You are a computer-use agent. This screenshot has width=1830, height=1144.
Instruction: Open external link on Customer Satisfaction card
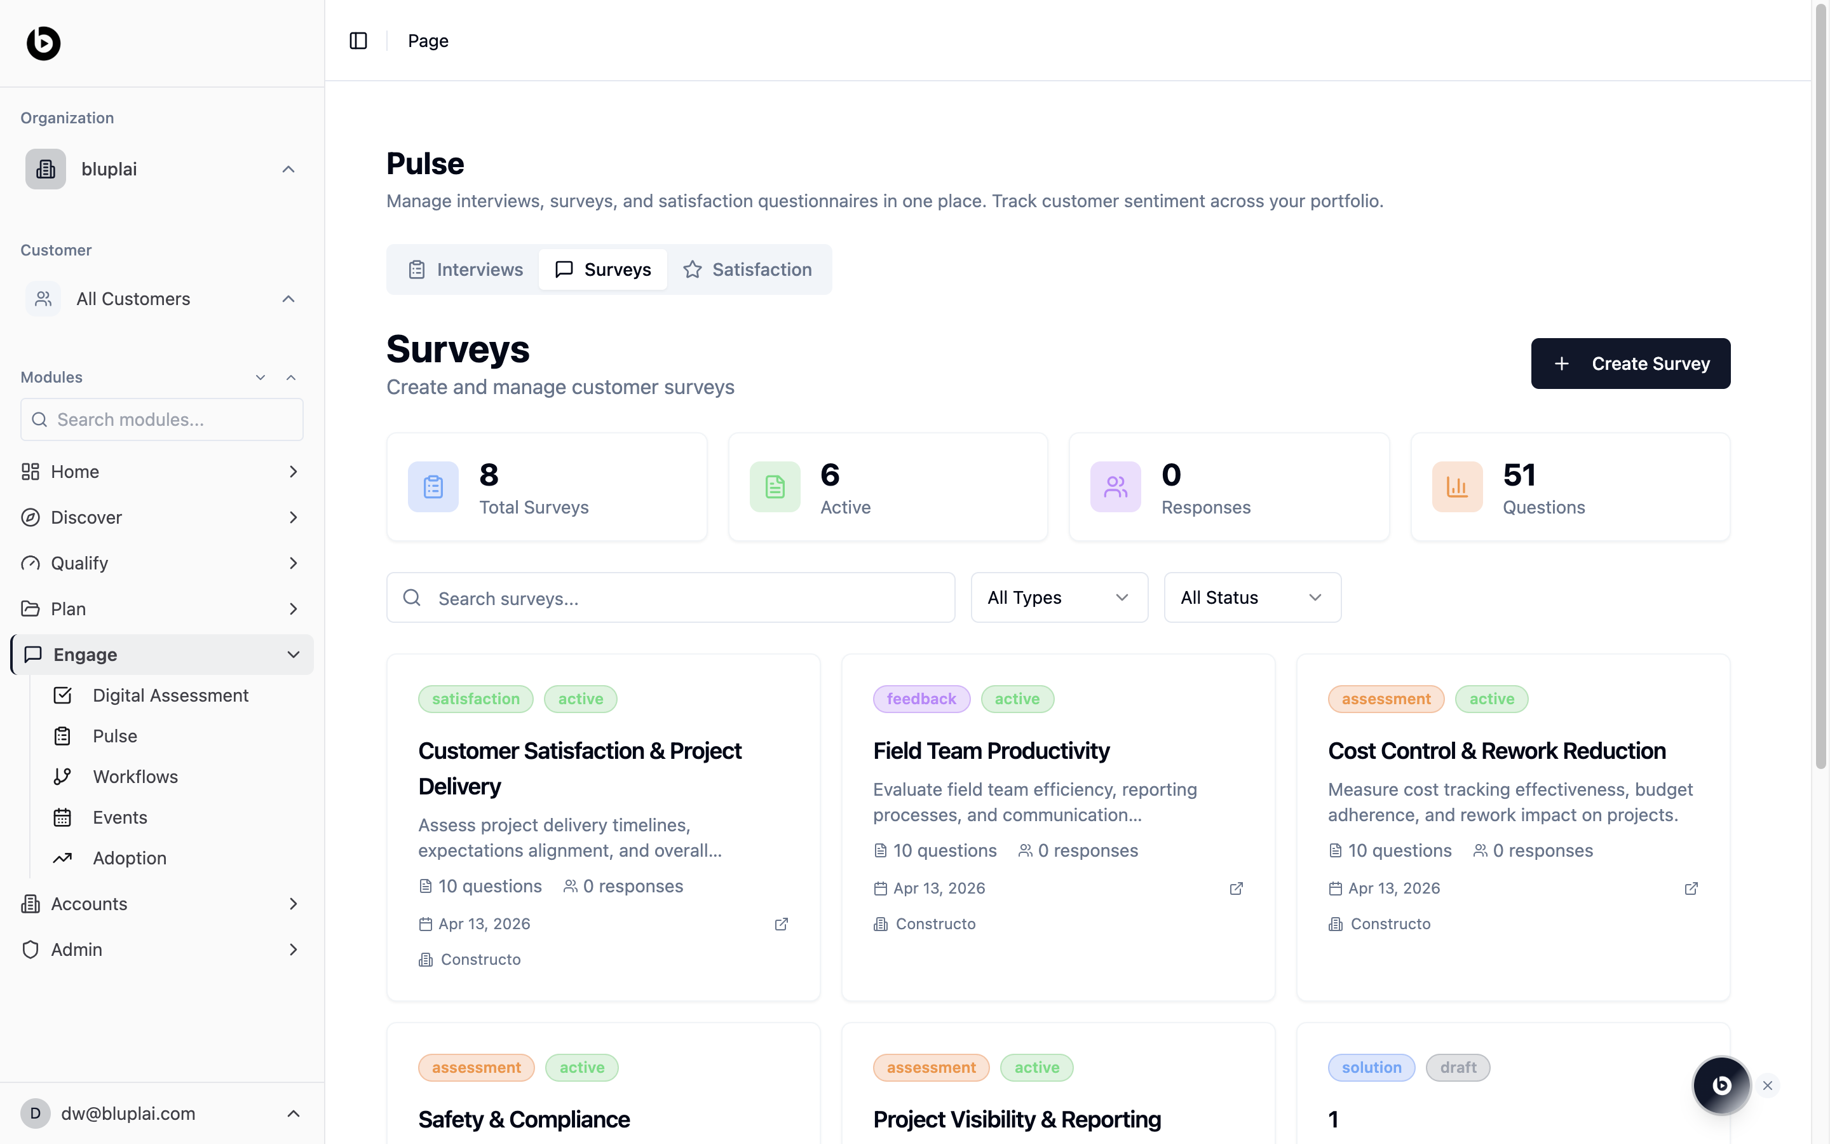click(781, 924)
